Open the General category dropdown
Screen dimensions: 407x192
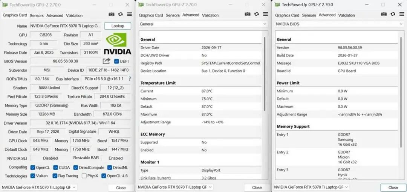(x=203, y=24)
